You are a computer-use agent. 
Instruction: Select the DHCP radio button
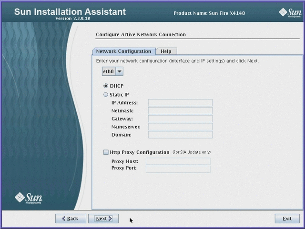106,86
